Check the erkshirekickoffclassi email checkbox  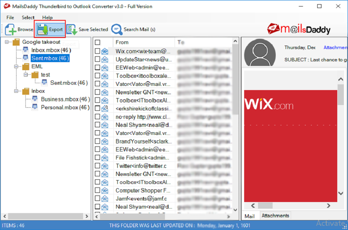97,108
